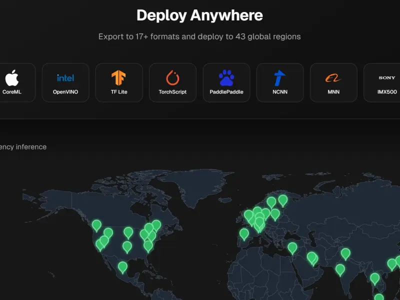Select the Pacific Northwest map pin near Seattle
Screen dimensions: 400x300
(96, 226)
